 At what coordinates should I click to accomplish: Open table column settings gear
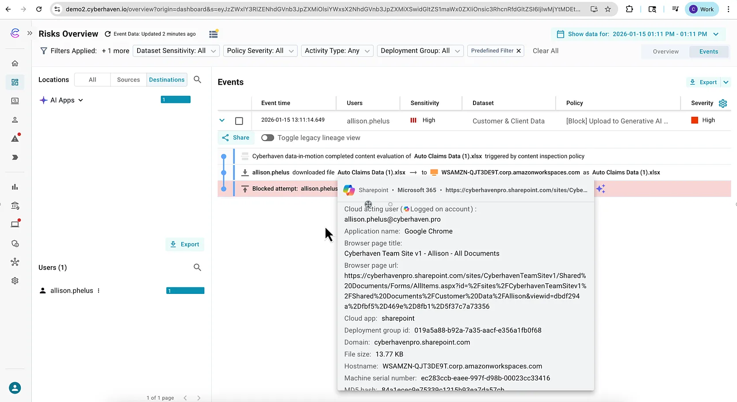click(723, 103)
